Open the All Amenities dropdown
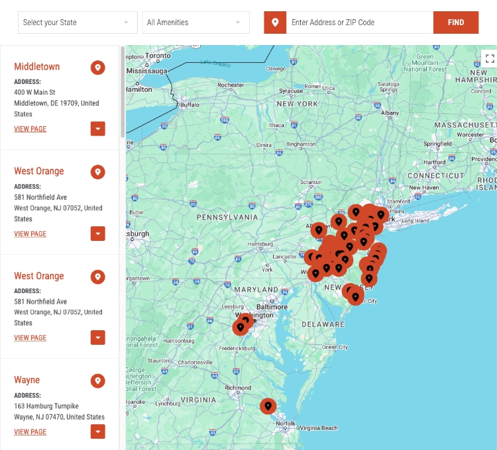 tap(195, 22)
